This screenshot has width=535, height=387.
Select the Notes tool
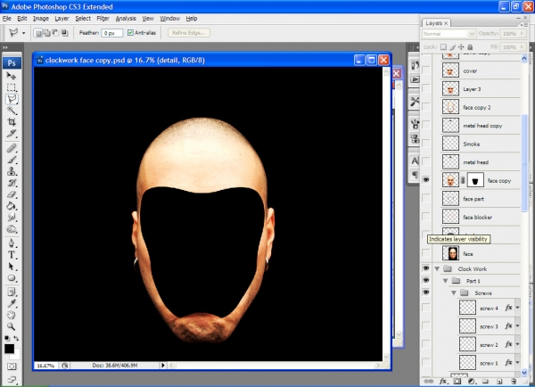click(x=12, y=292)
